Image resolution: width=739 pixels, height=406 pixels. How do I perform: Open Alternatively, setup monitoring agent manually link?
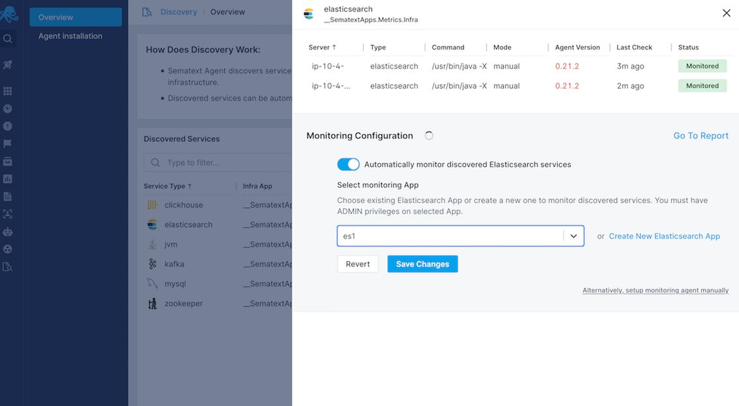[x=655, y=290]
